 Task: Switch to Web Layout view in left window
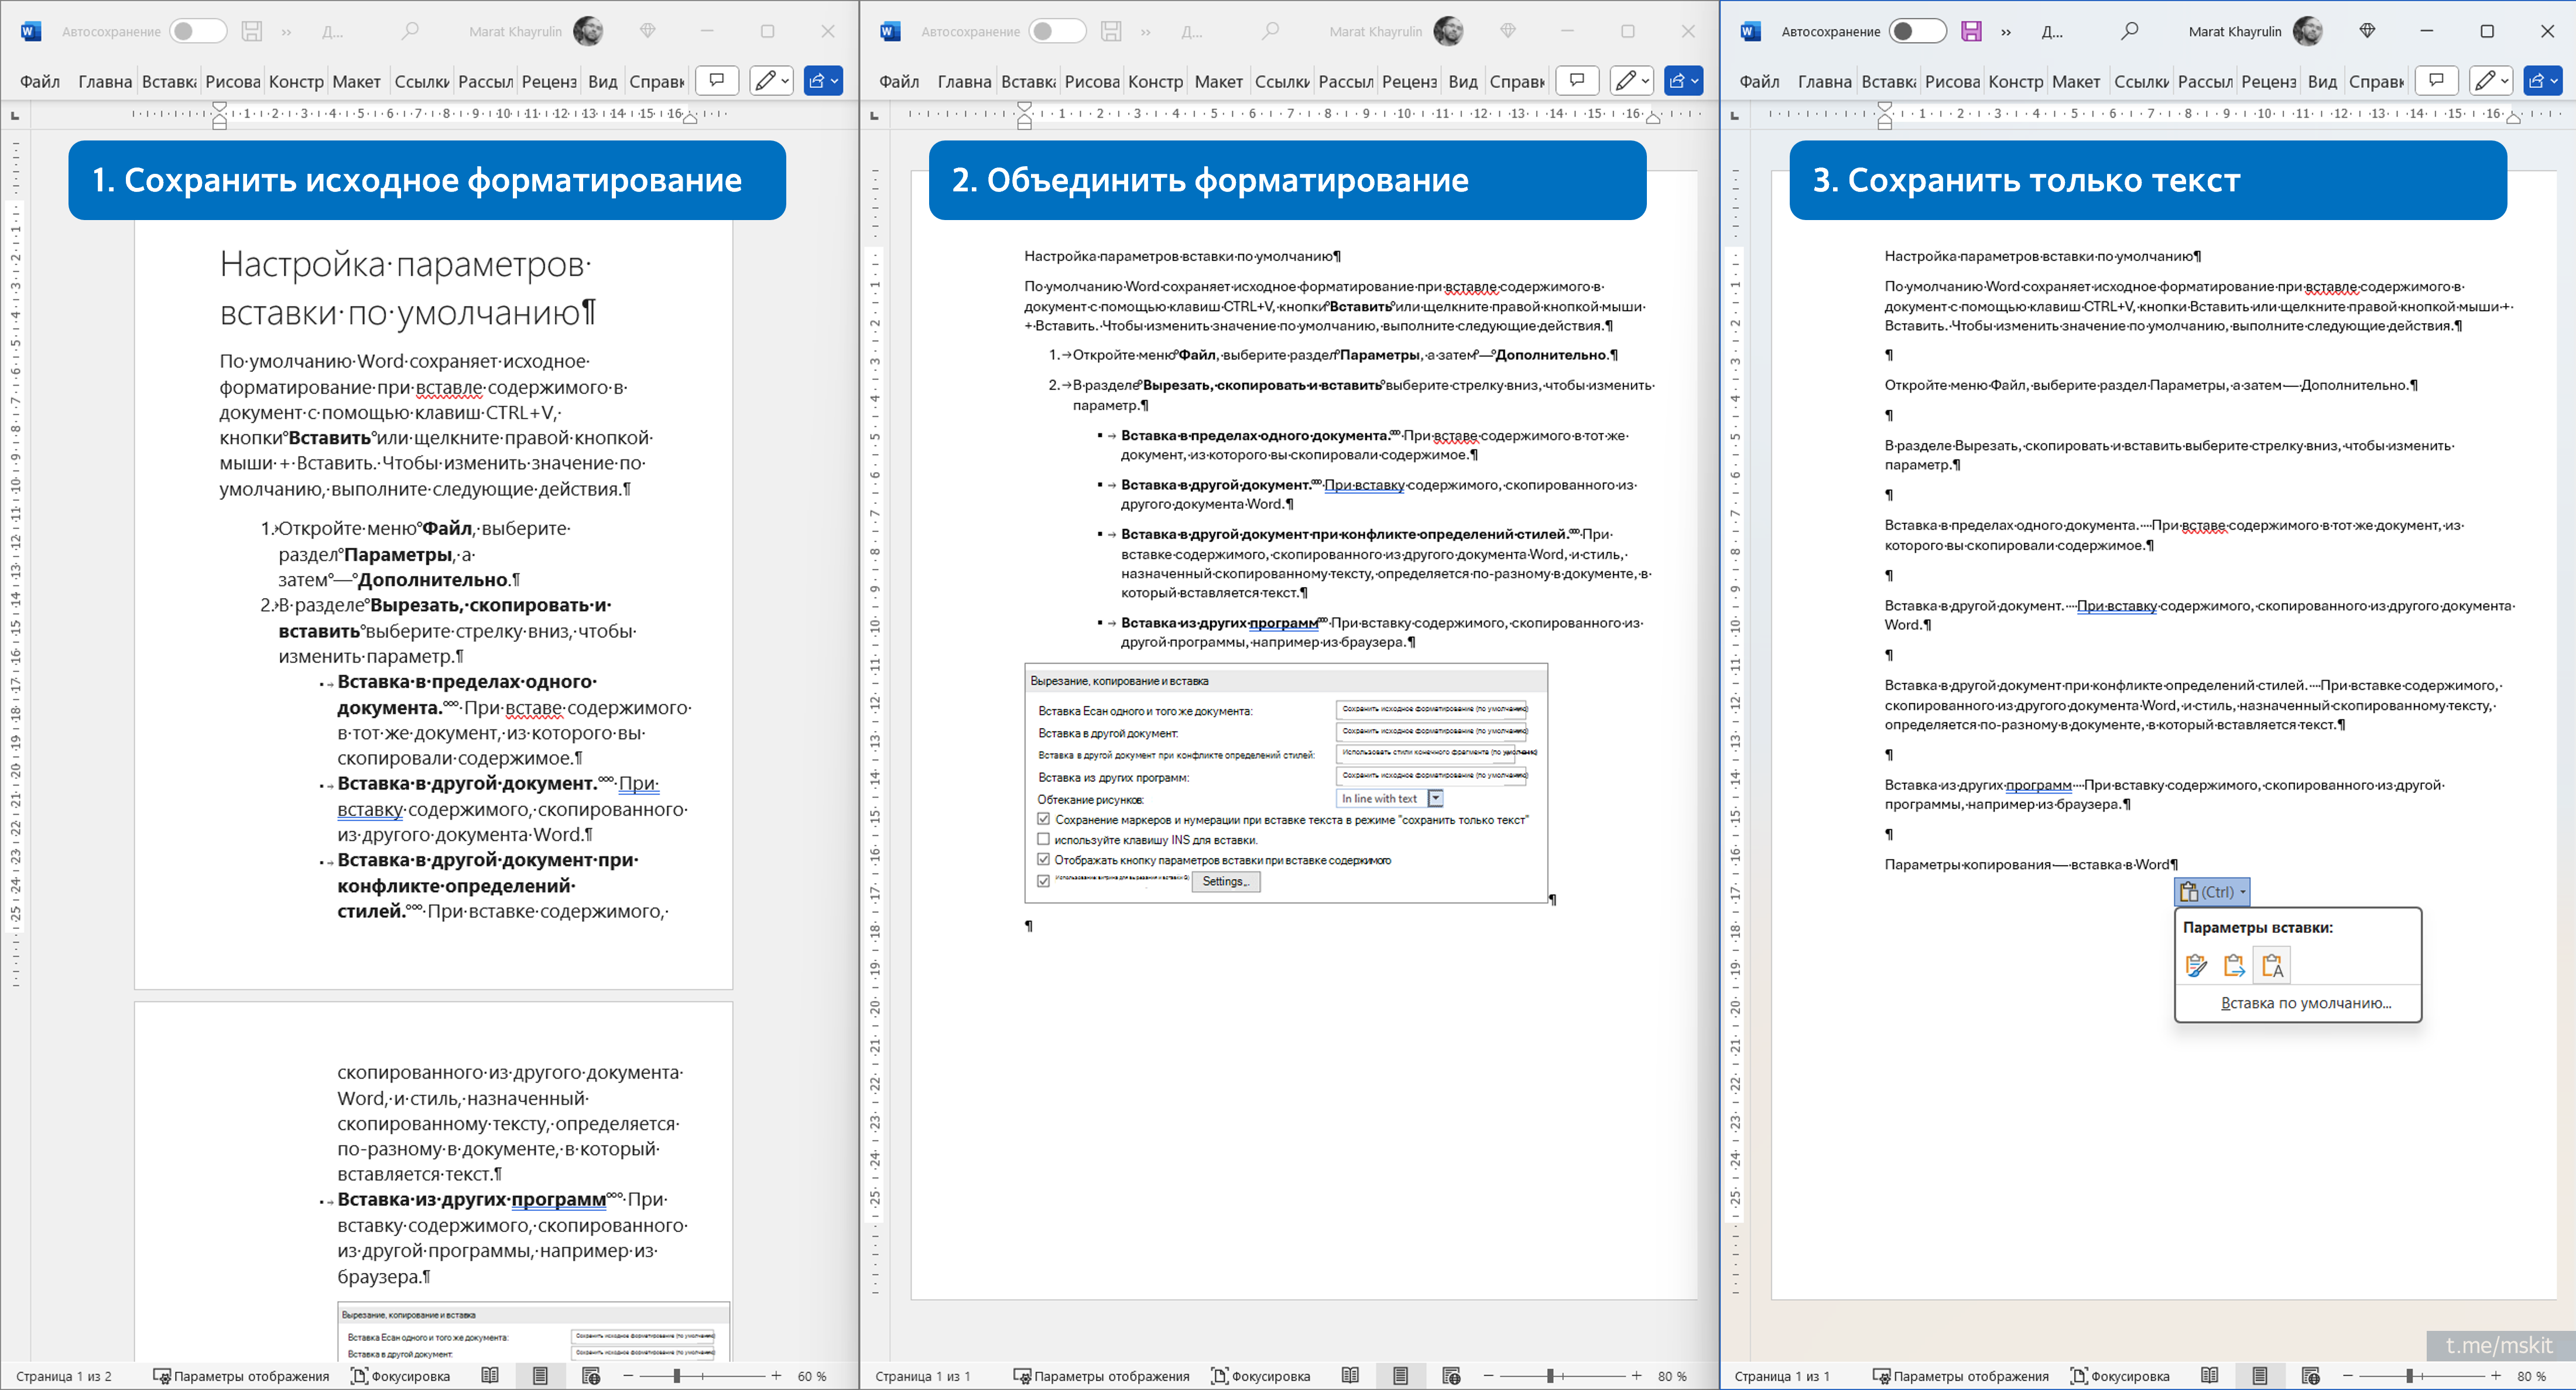click(x=591, y=1376)
